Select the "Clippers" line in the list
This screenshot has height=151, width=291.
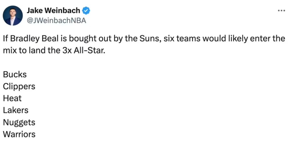tap(19, 87)
